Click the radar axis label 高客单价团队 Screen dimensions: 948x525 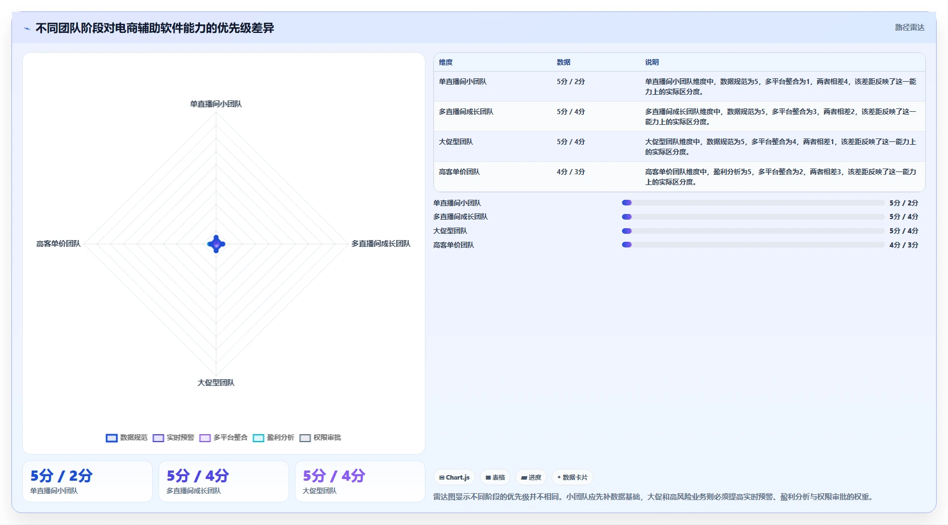click(59, 243)
